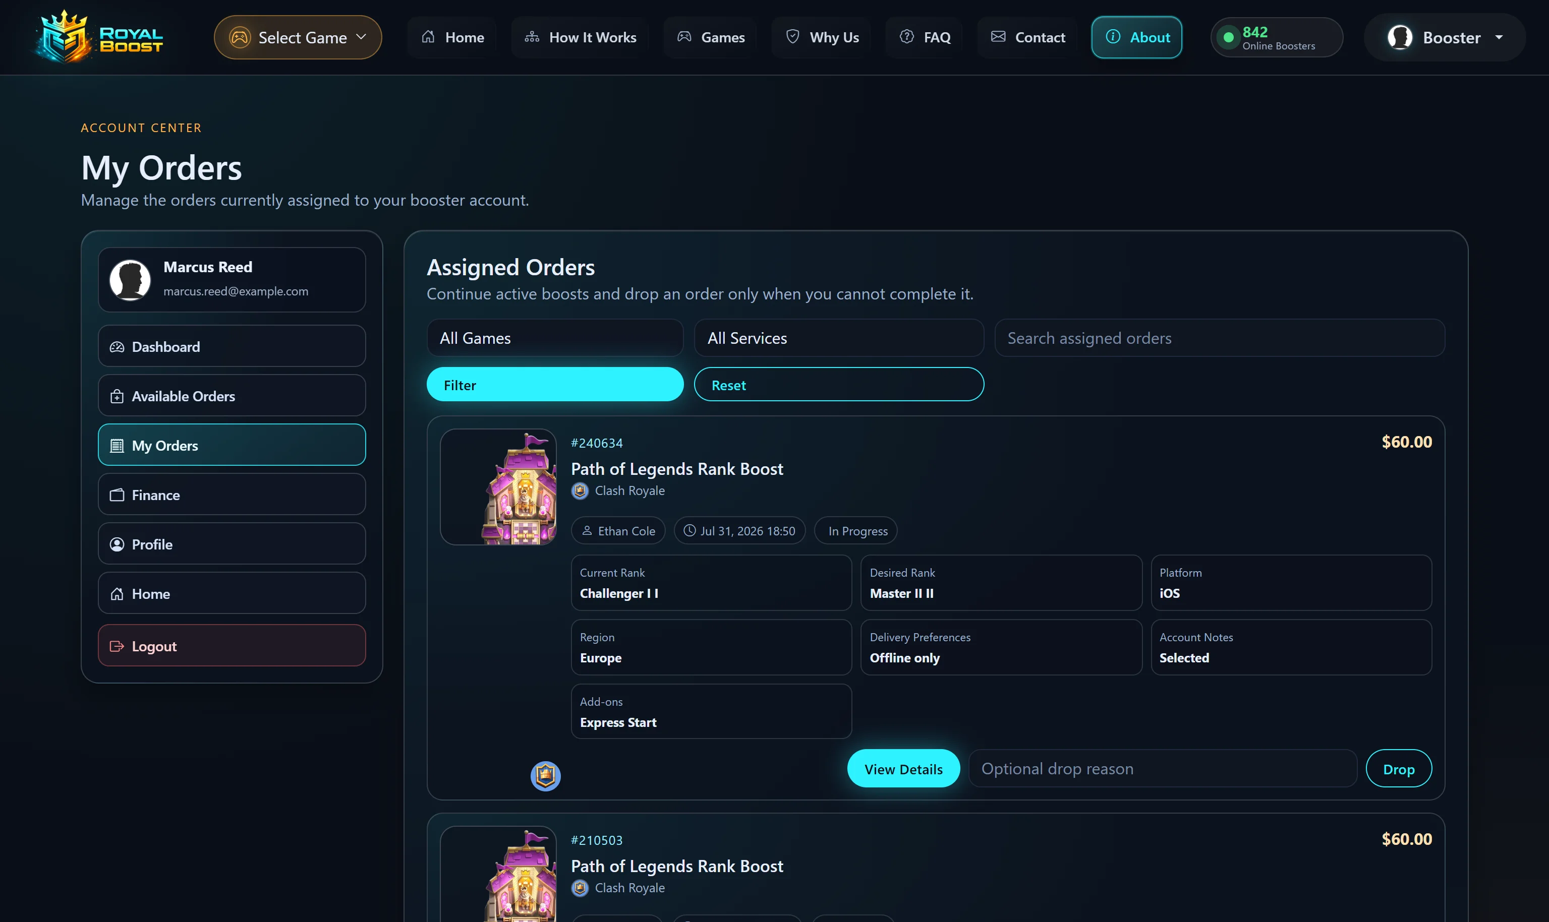Click the Available Orders bag icon
This screenshot has height=922, width=1549.
click(117, 396)
